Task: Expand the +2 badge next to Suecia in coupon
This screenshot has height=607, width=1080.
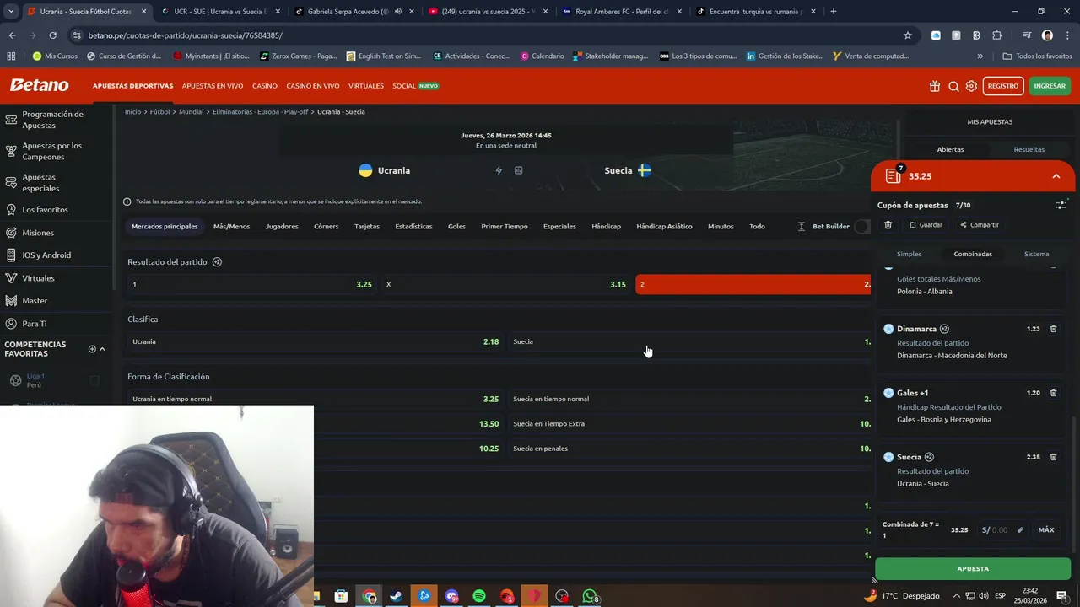Action: pyautogui.click(x=929, y=457)
